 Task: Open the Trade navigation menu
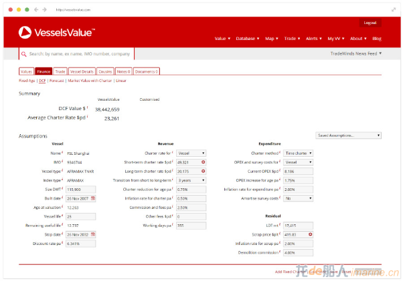pos(292,39)
